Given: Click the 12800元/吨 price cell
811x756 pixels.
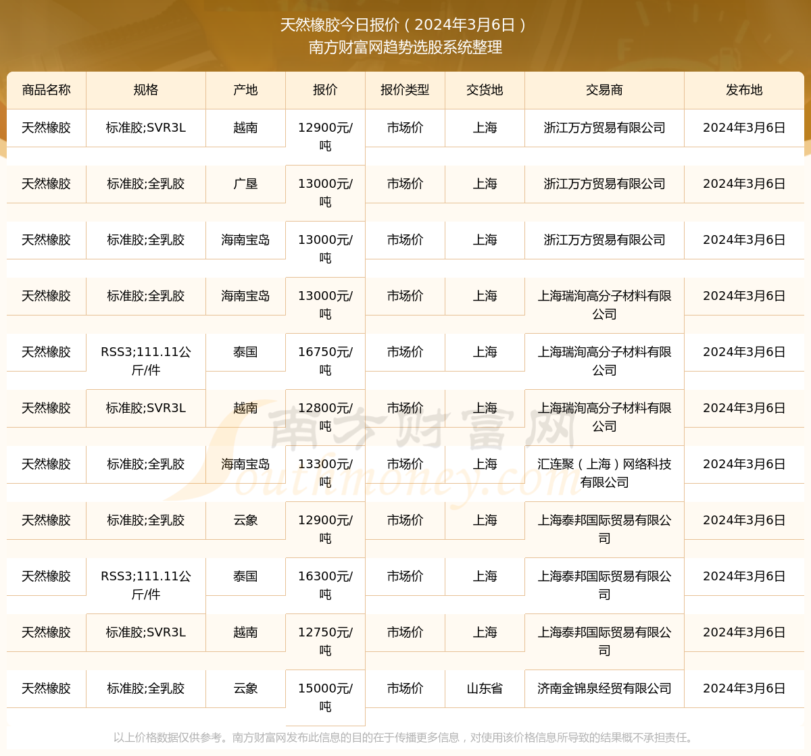Looking at the screenshot, I should coord(325,417).
